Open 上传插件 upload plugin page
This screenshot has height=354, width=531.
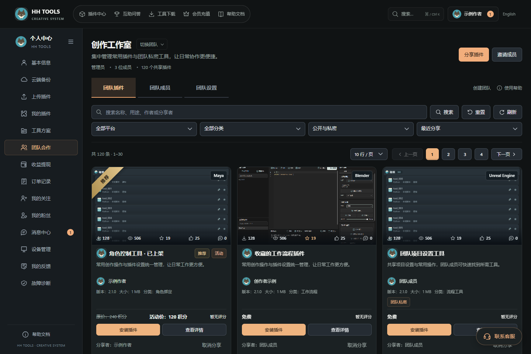pos(41,97)
